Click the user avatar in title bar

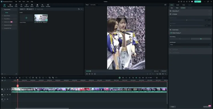click(192, 1)
